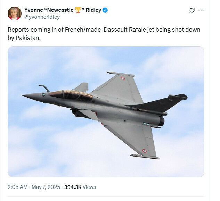Open the Rafale jet photo
Viewport: 220px width, 201px height.
[106, 112]
